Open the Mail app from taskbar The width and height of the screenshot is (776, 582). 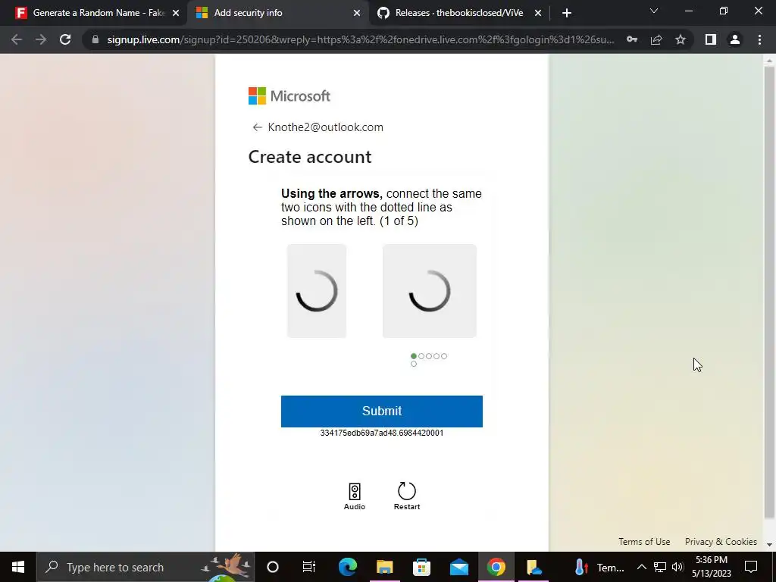pos(458,567)
